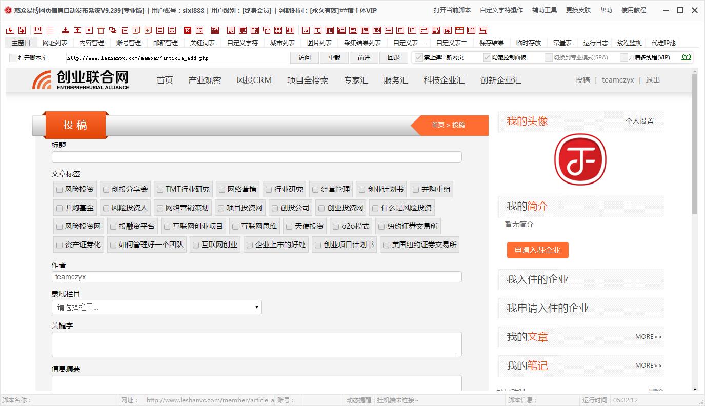Check the 并购重组 tag

coord(416,190)
